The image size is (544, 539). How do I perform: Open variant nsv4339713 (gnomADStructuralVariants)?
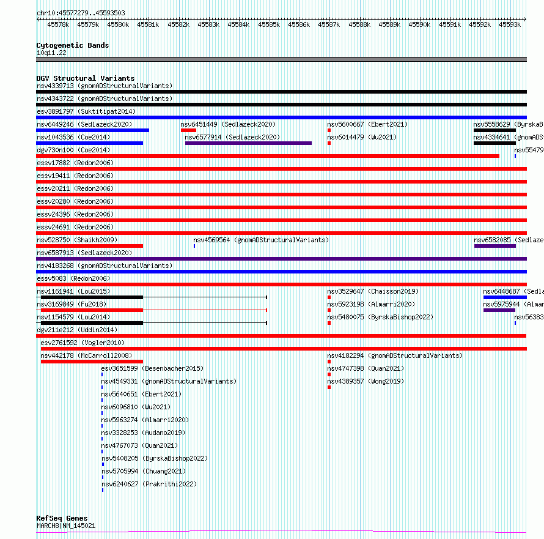(105, 86)
